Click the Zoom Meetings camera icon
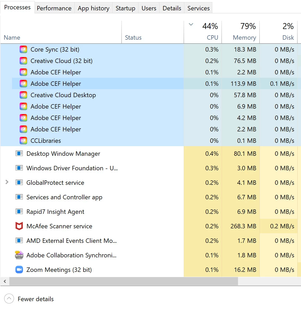Viewport: 301px width, 311px height. [x=19, y=270]
